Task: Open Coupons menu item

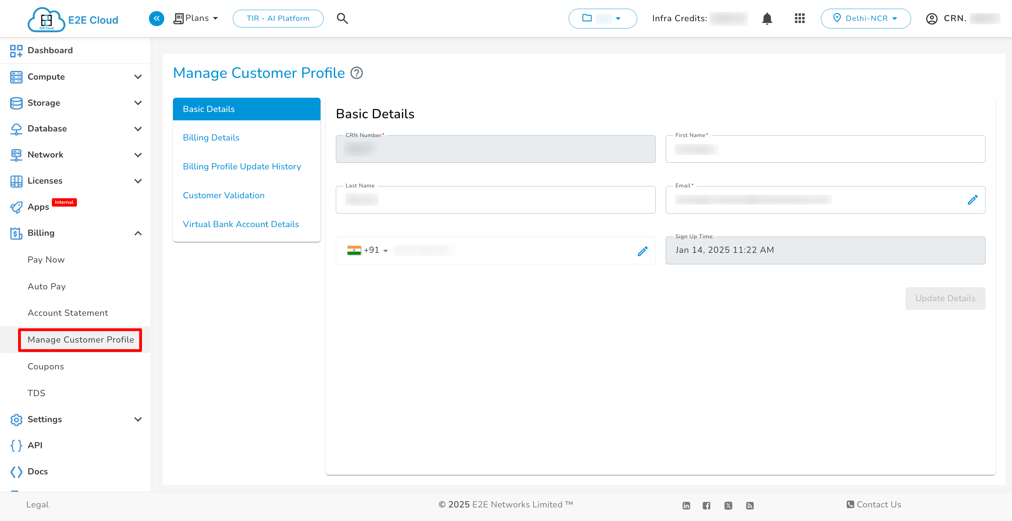Action: coord(46,367)
